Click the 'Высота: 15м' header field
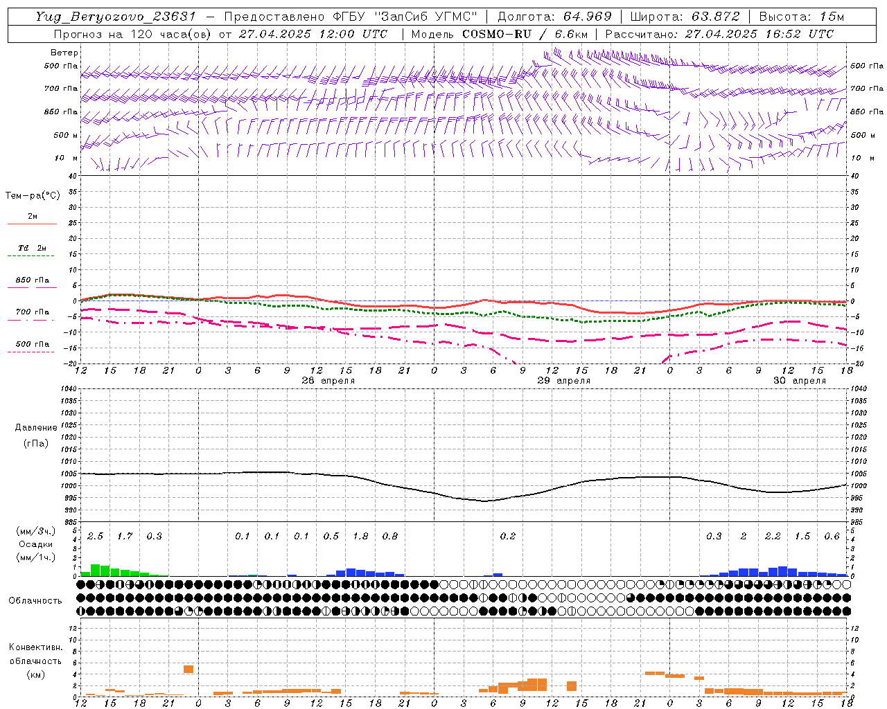887x709 pixels. click(x=802, y=17)
